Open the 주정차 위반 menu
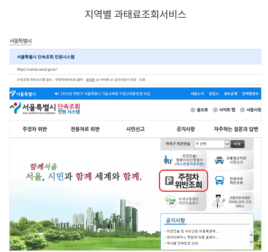The width and height of the screenshot is (268, 252). [35, 129]
